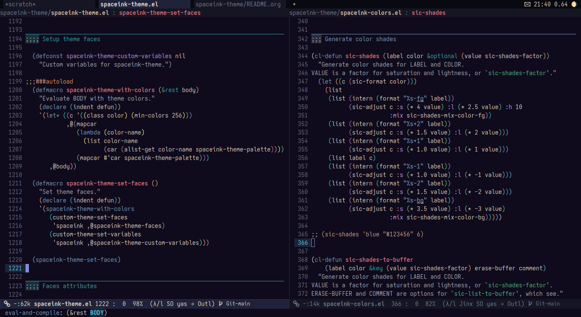Place cursor on empty line 1221

[155, 268]
